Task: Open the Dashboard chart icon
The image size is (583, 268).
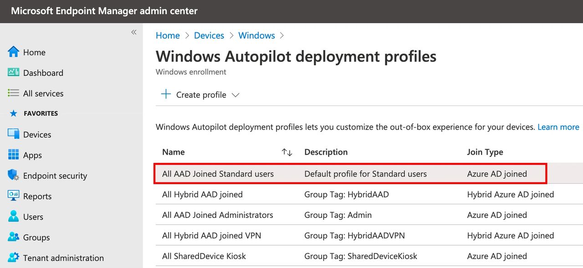Action: click(14, 72)
